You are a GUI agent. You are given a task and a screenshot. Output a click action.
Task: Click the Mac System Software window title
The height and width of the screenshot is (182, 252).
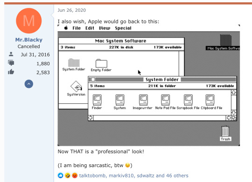pyautogui.click(x=120, y=41)
